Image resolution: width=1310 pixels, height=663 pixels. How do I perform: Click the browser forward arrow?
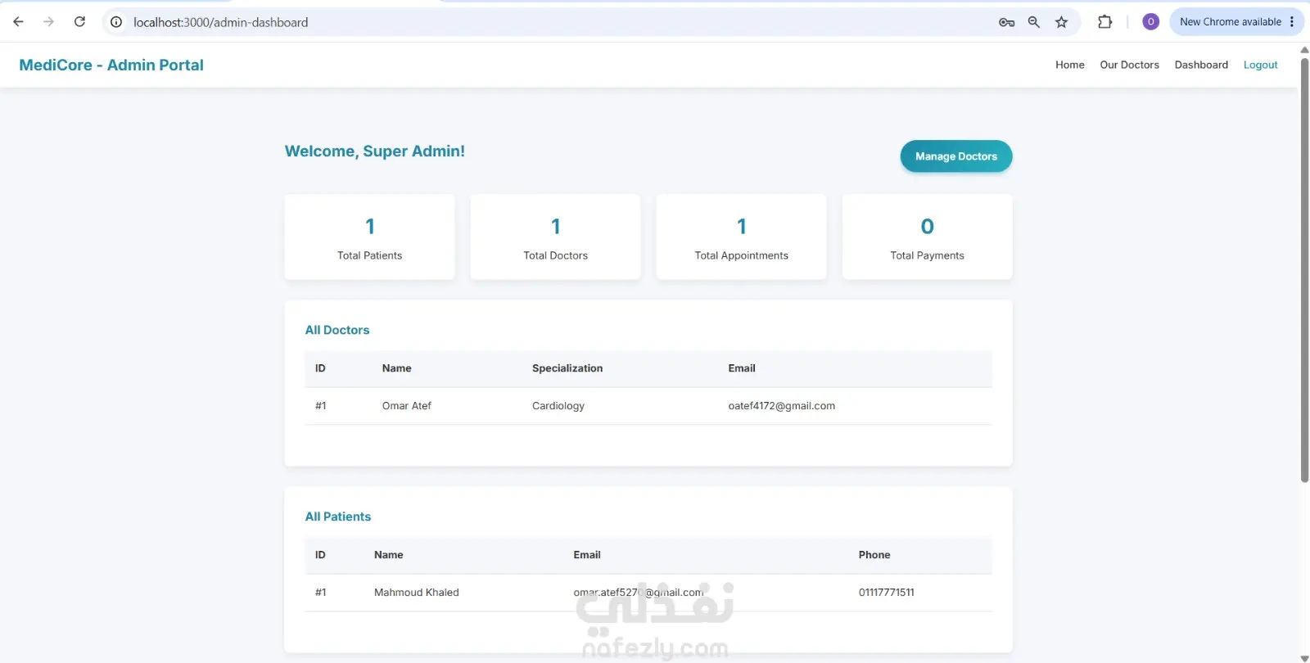48,22
